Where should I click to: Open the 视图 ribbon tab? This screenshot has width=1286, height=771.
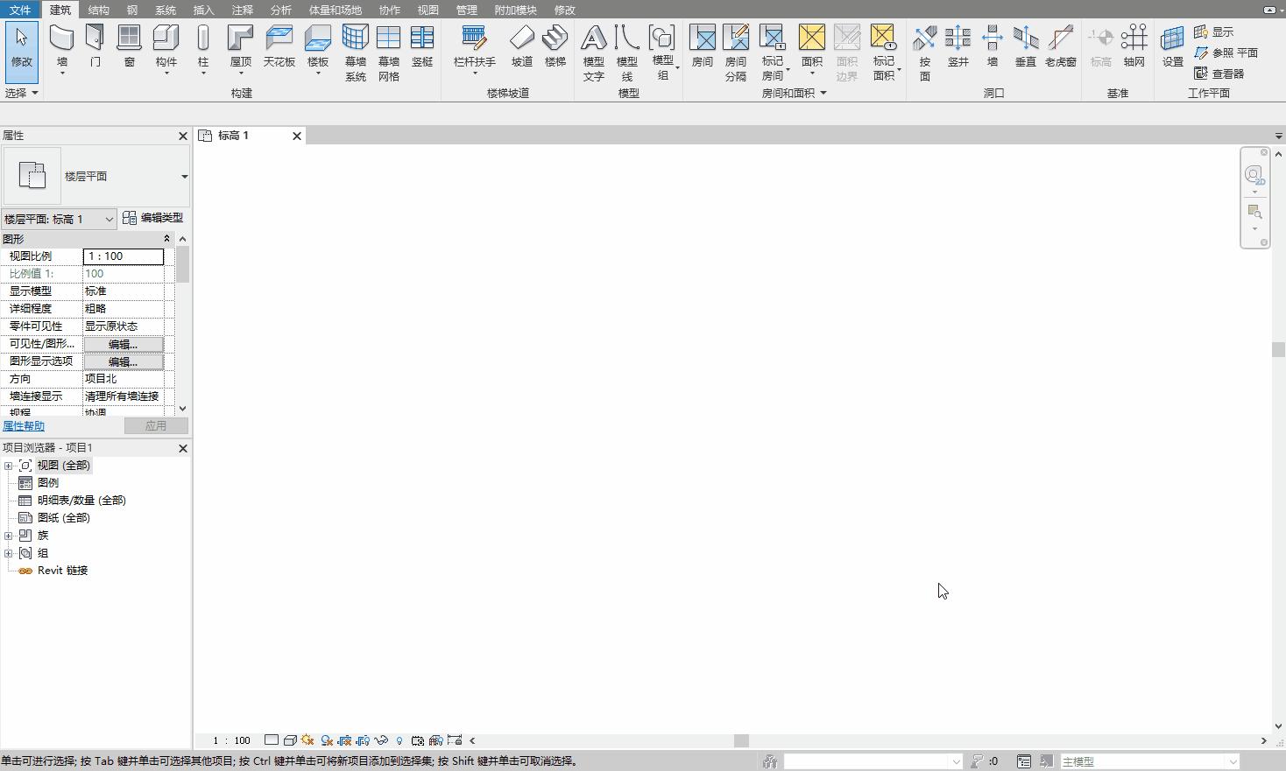(427, 10)
